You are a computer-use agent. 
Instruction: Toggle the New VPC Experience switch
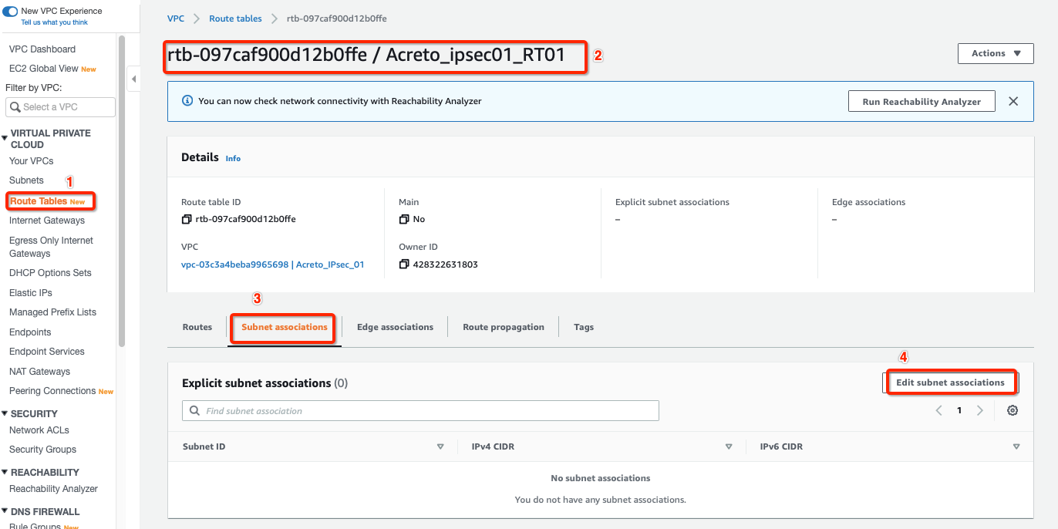point(10,12)
